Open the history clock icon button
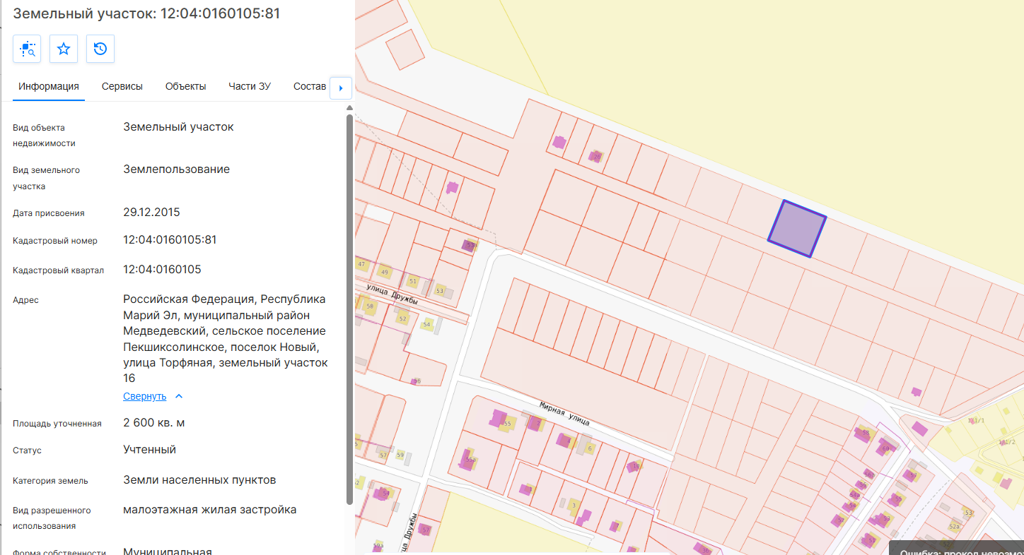Screen dimensions: 1024x555 point(100,49)
